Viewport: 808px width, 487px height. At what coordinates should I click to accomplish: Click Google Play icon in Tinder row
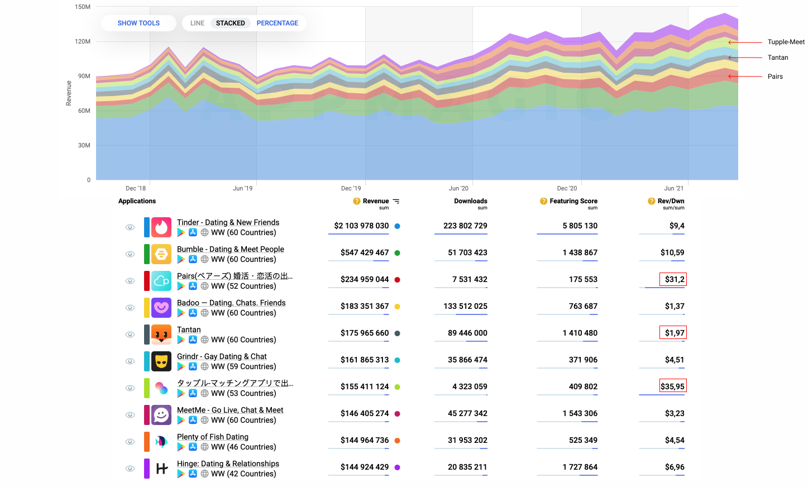(181, 232)
